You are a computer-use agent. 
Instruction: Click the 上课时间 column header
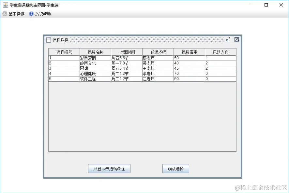pyautogui.click(x=126, y=52)
